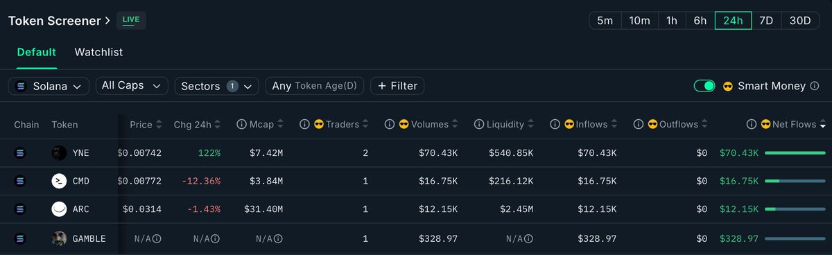Click the info icon next to GAMBLE price N/A
The height and width of the screenshot is (255, 832).
tap(157, 238)
